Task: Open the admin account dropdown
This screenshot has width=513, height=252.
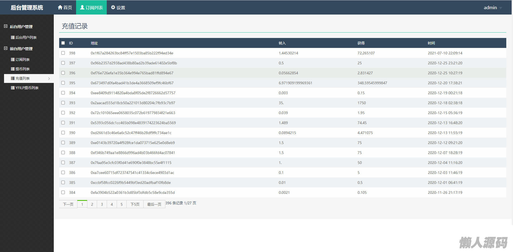Action: 493,8
